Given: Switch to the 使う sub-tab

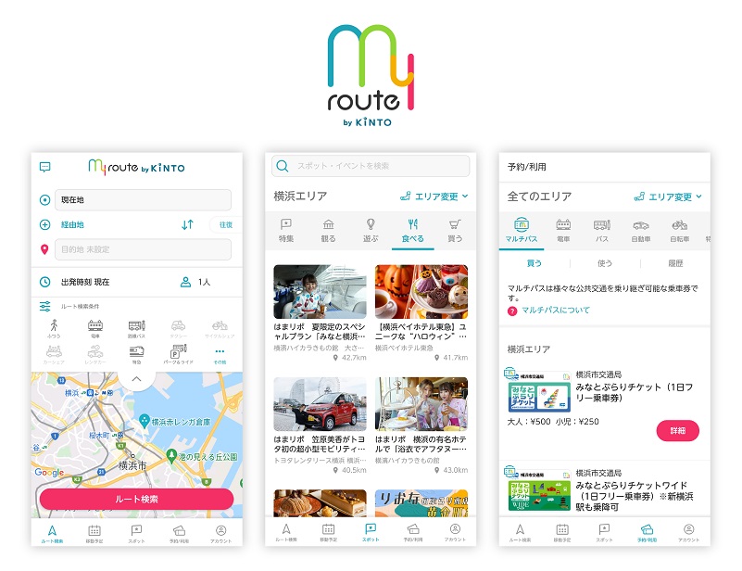Looking at the screenshot, I should click(x=605, y=263).
